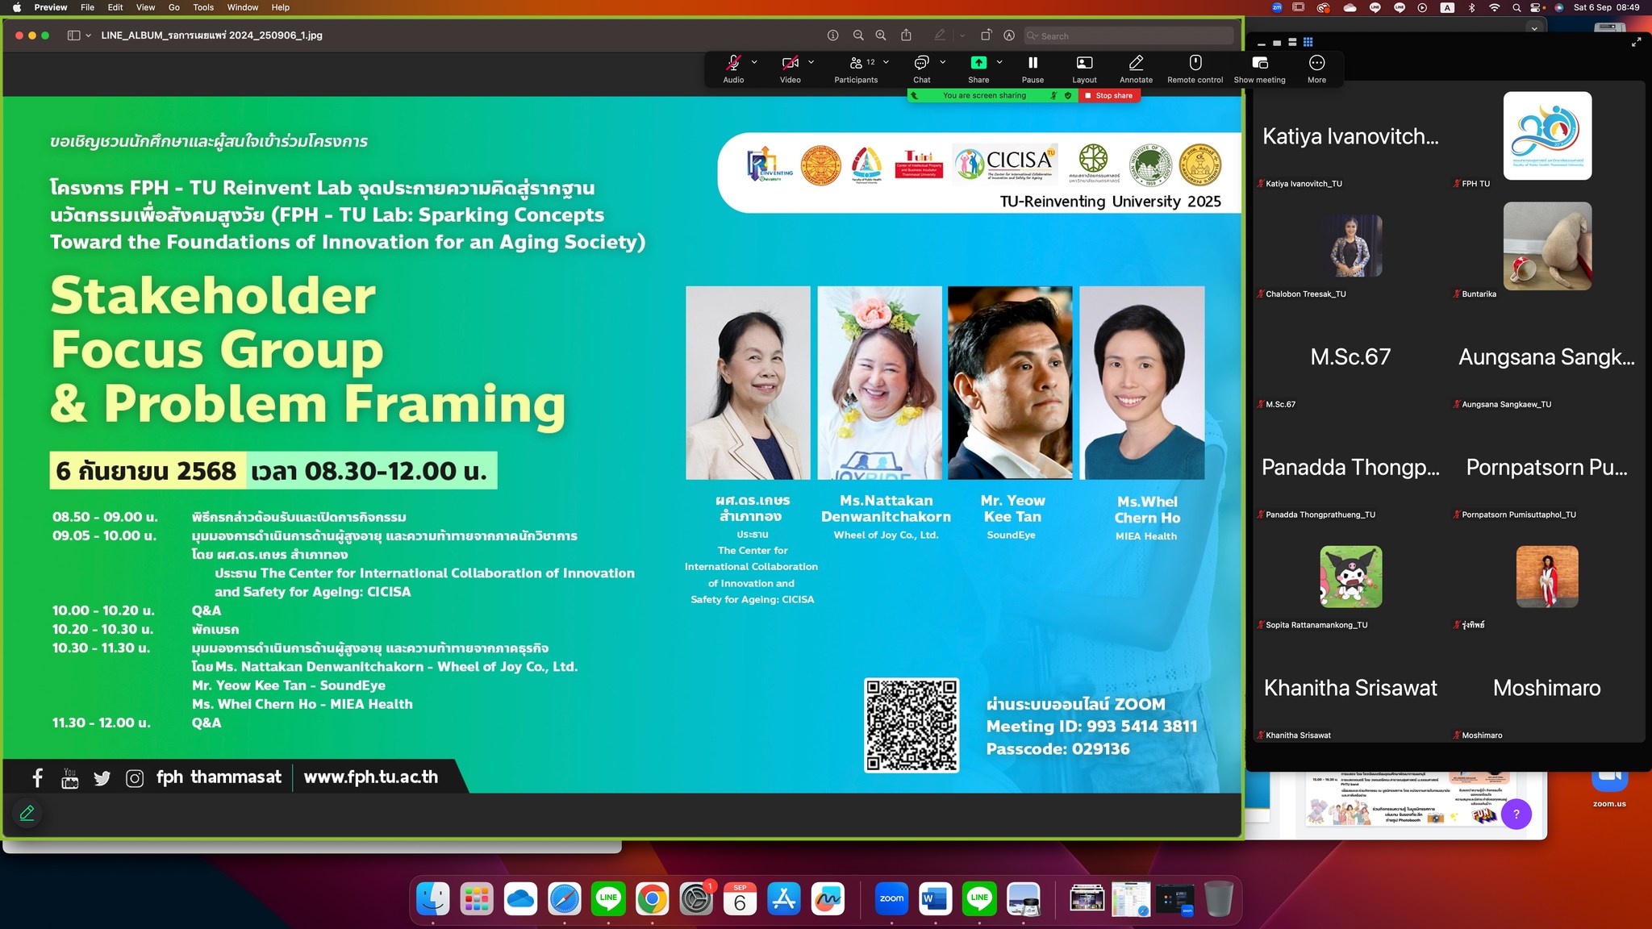Click the pencil annotation button at bottom left
The height and width of the screenshot is (929, 1652).
point(27,813)
